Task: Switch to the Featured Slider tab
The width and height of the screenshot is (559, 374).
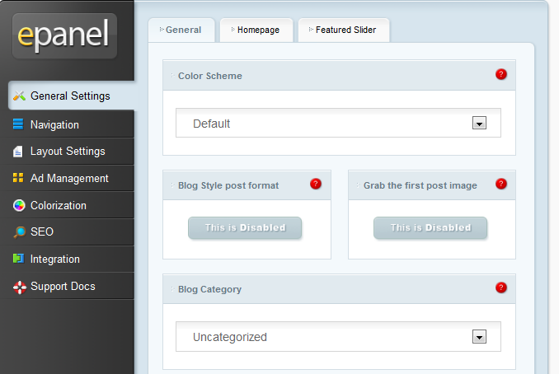Action: coord(344,30)
